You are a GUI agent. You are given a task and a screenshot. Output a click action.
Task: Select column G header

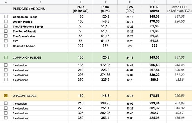click(179, 2)
